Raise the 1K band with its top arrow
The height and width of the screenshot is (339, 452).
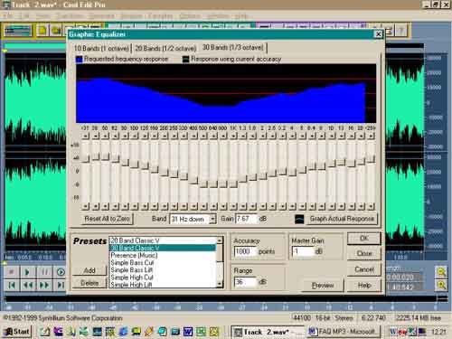coord(233,137)
